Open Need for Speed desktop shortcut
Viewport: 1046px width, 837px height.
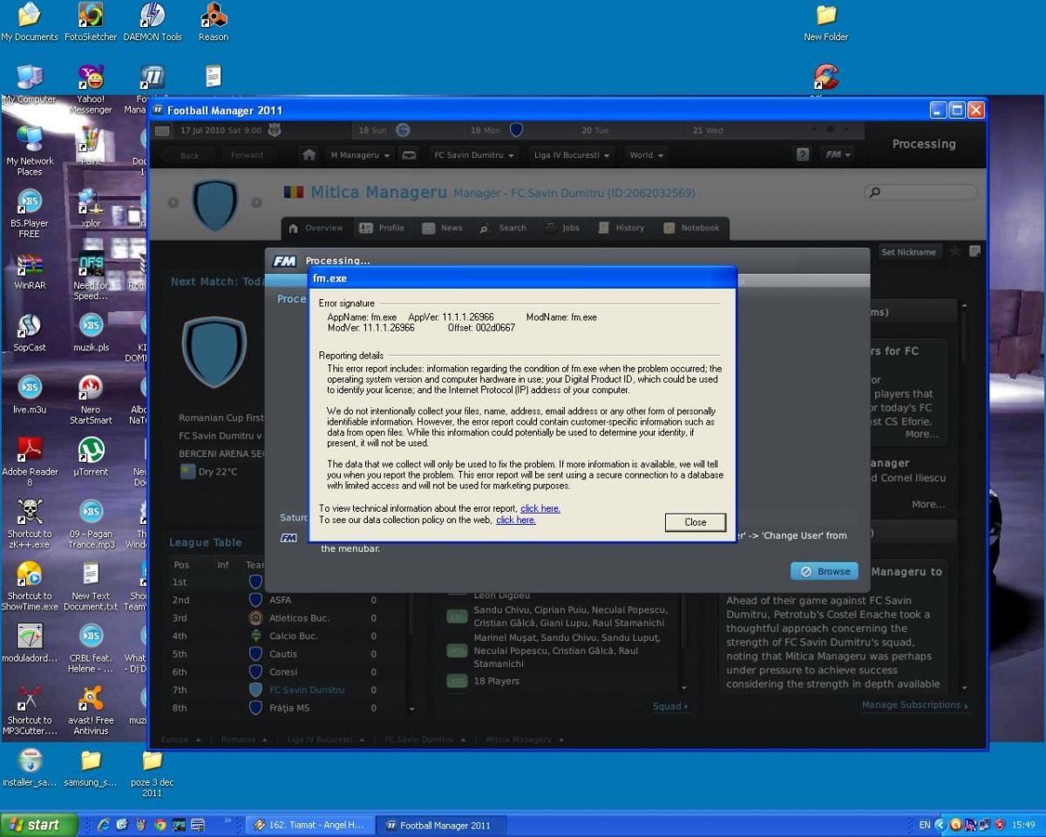(91, 276)
